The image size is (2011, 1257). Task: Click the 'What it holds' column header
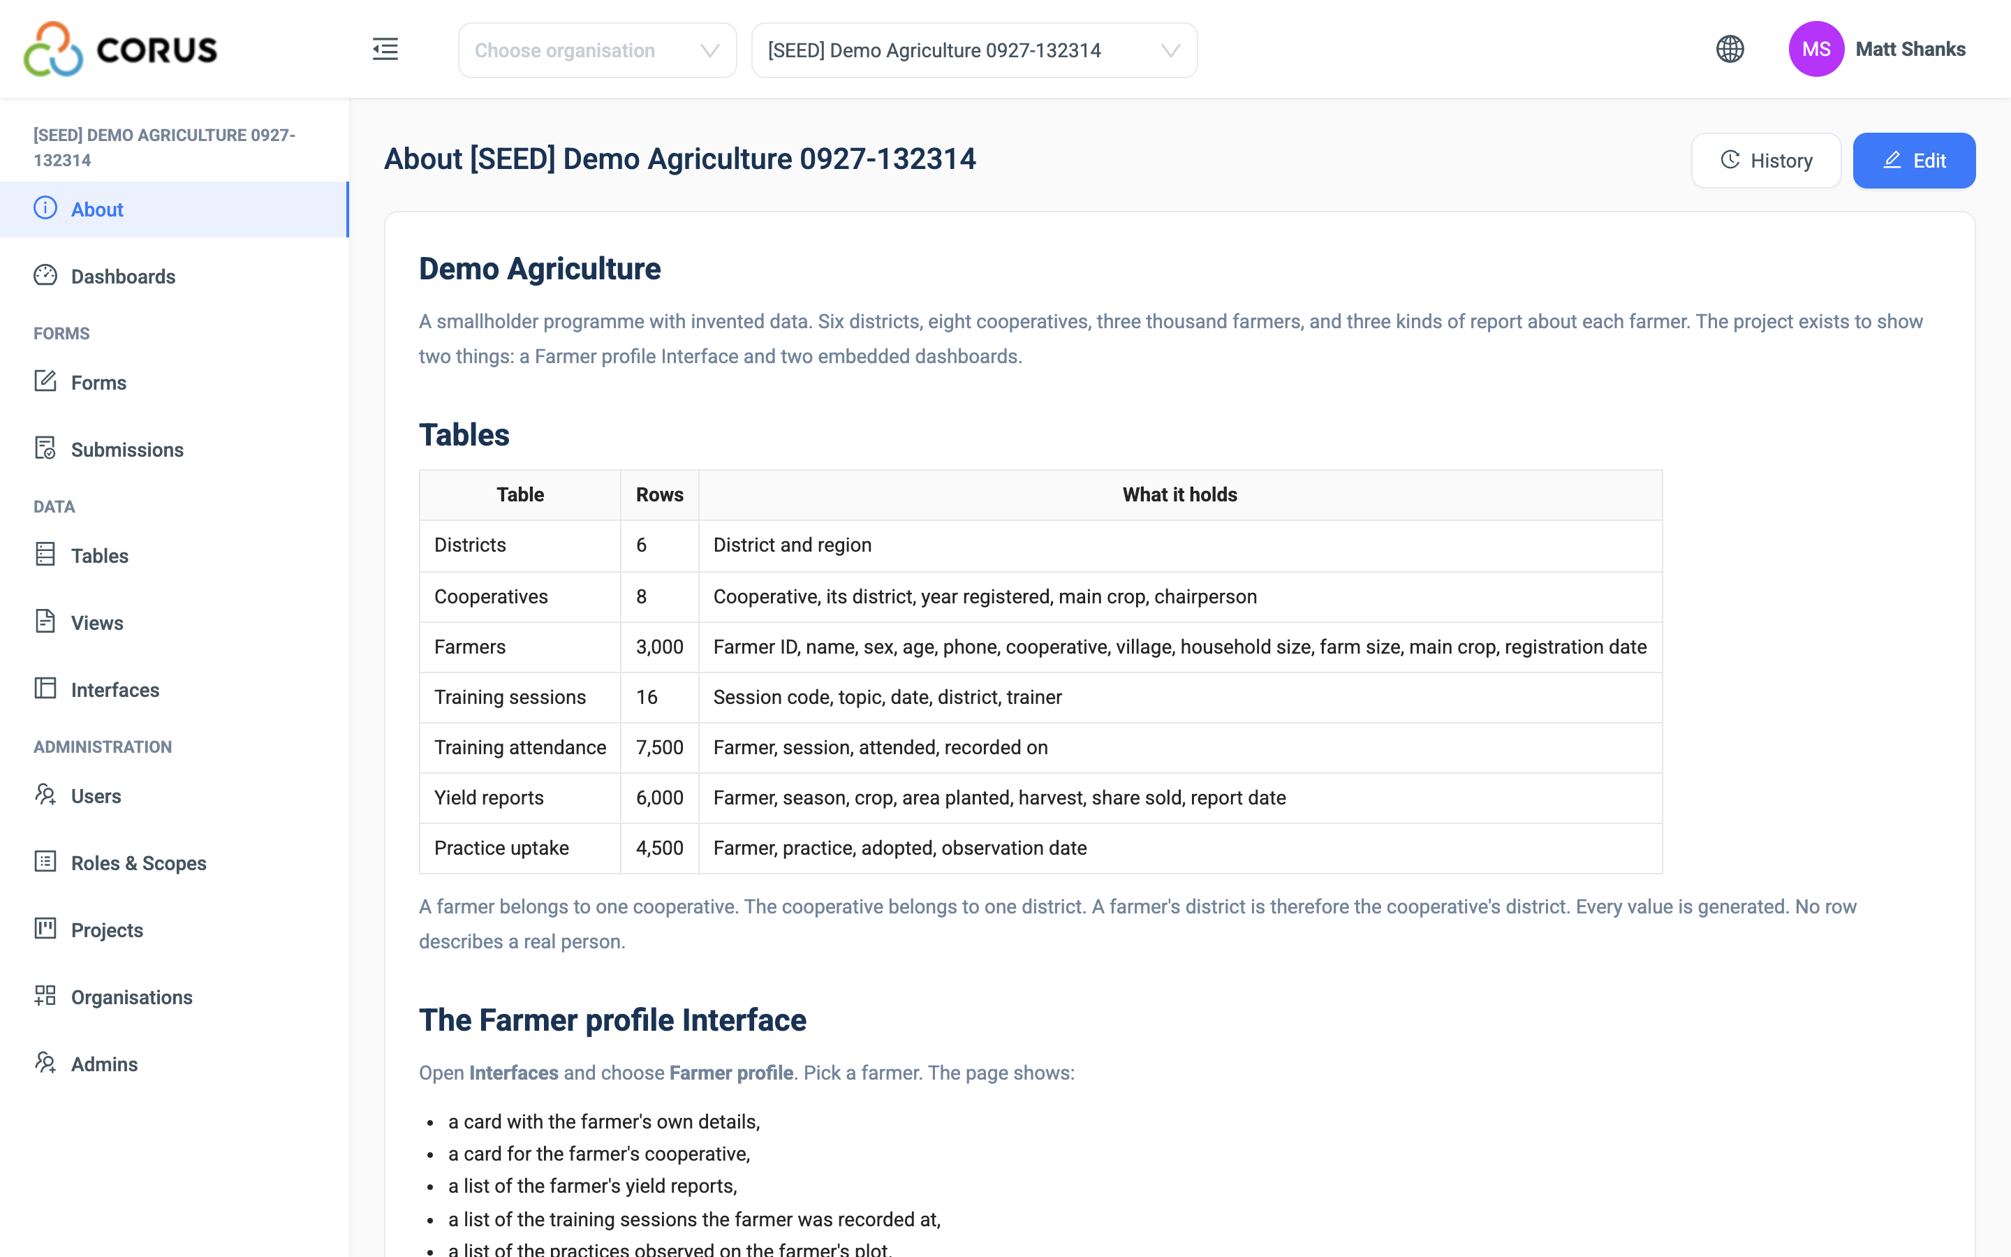click(x=1180, y=494)
